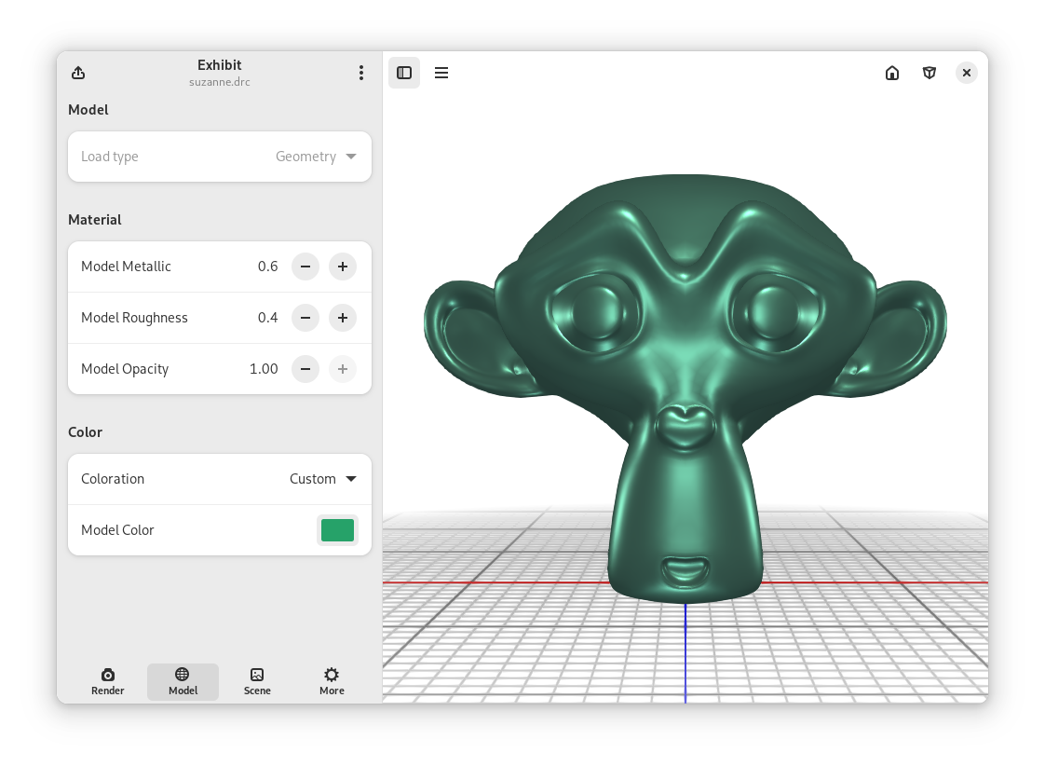Open the More settings tab
This screenshot has width=1045, height=766.
[332, 682]
